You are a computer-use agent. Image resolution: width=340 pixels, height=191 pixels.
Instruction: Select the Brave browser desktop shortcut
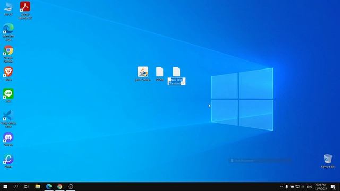tap(8, 74)
